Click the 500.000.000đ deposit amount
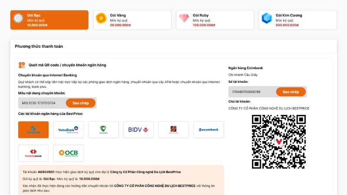This screenshot has width=347, height=195. 287,25
